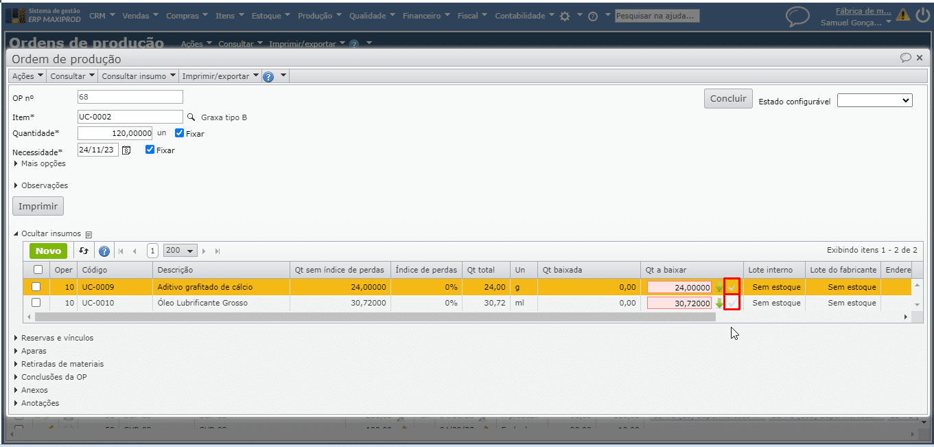Collapse Ocultar insumos section

(x=47, y=233)
